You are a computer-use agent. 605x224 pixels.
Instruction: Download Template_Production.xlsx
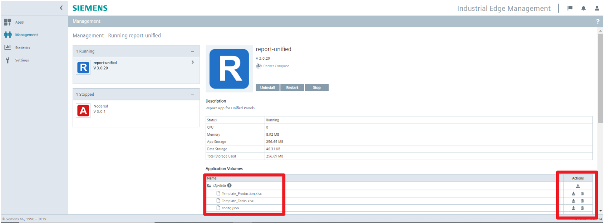click(573, 194)
